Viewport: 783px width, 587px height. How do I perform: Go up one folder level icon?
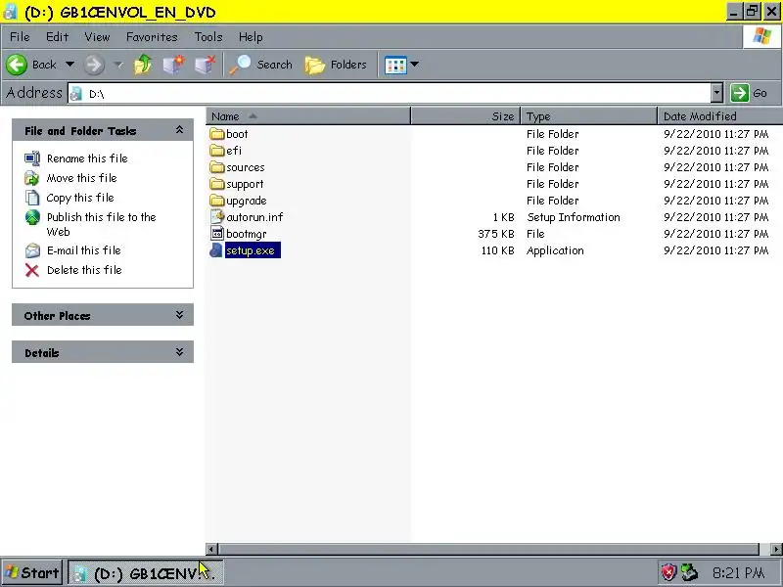pos(143,65)
